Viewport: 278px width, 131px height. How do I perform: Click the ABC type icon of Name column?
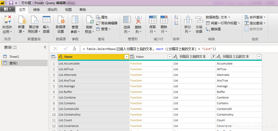[61, 57]
